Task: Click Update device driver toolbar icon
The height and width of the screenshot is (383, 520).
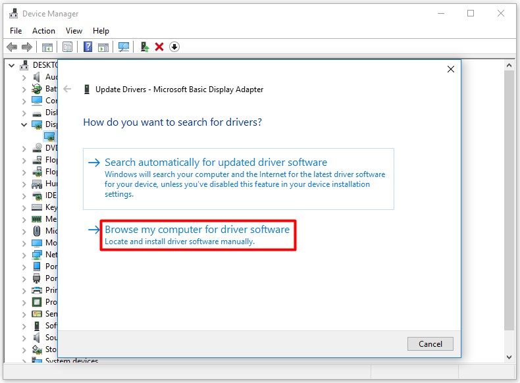Action: click(x=145, y=47)
